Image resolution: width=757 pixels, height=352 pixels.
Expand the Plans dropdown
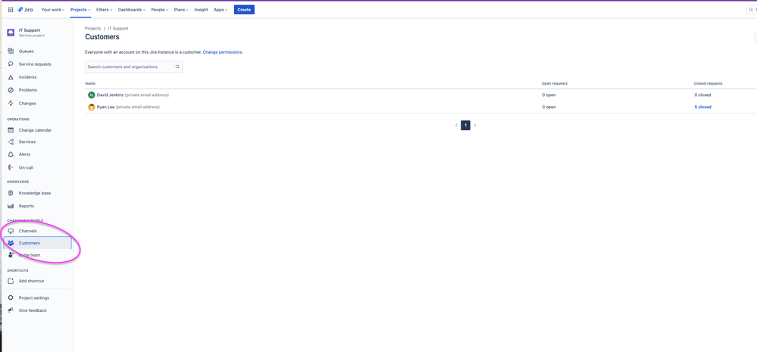click(182, 10)
